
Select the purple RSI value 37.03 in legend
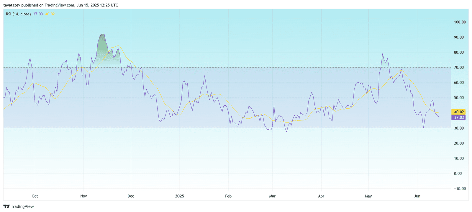click(x=38, y=14)
